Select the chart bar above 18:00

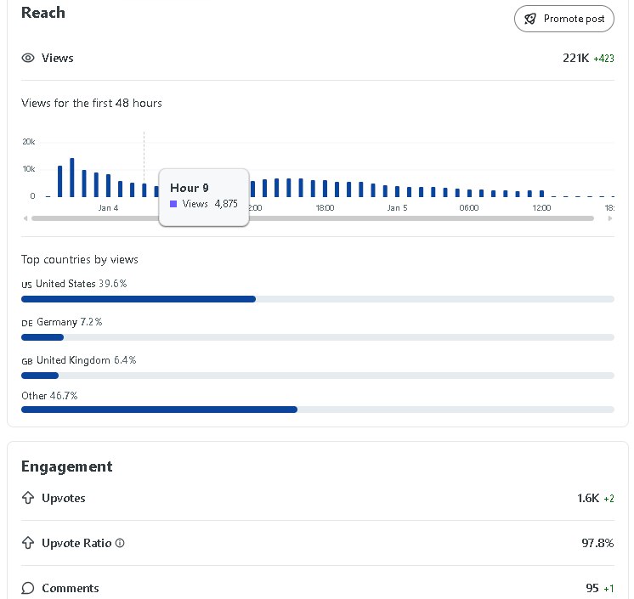pyautogui.click(x=325, y=189)
